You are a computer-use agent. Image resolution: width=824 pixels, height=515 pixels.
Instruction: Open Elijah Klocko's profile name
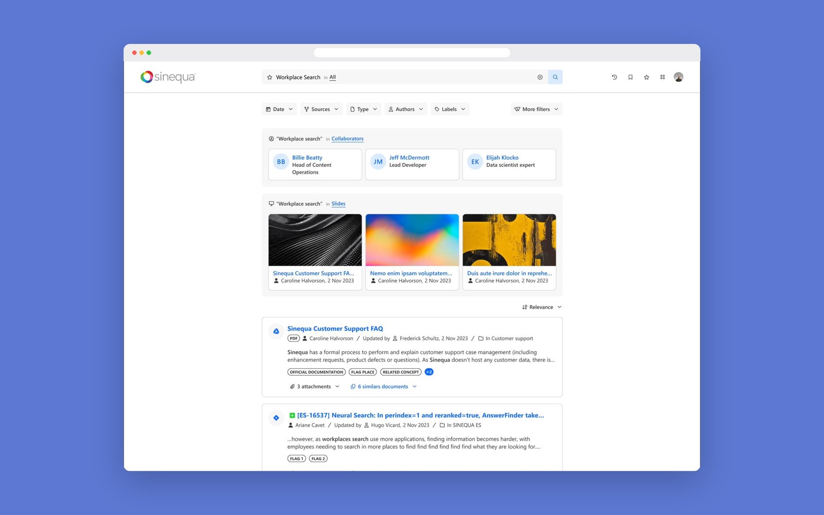click(x=503, y=158)
